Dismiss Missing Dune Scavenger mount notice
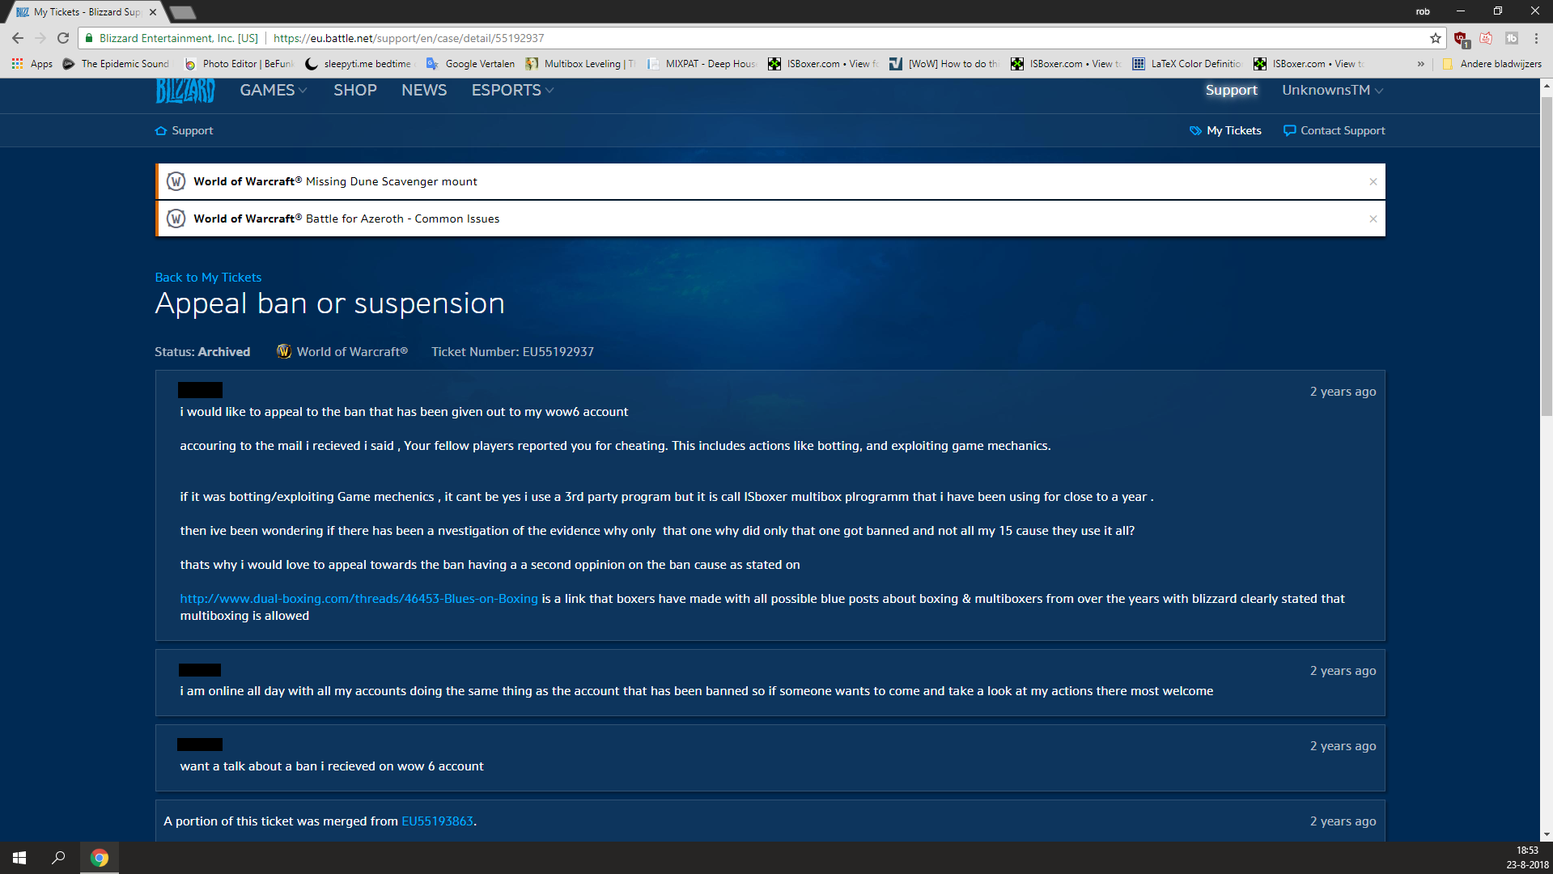The height and width of the screenshot is (874, 1553). (1373, 182)
